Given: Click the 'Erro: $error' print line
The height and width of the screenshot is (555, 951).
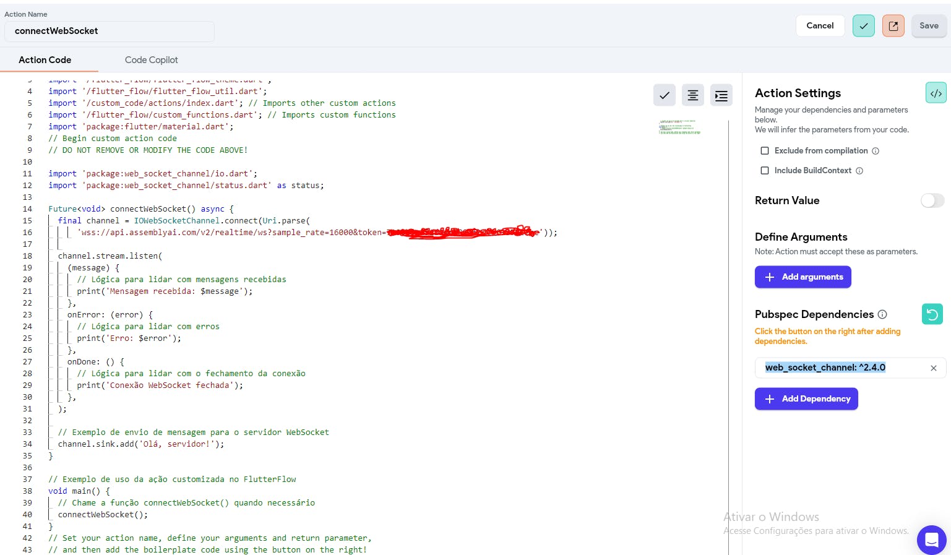Looking at the screenshot, I should pyautogui.click(x=129, y=338).
